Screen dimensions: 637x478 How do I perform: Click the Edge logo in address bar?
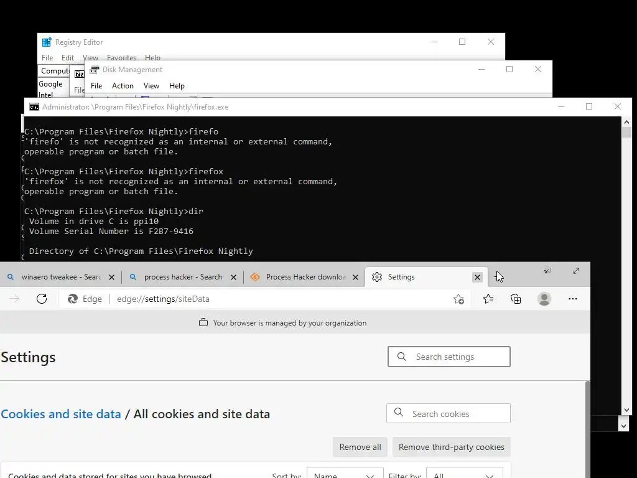coord(73,299)
